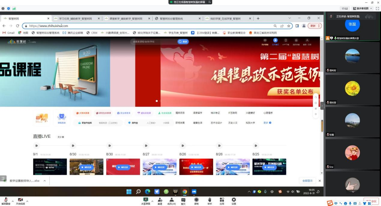
Task: Click the 更多 link beside 直播LIVE
Action: (x=61, y=137)
